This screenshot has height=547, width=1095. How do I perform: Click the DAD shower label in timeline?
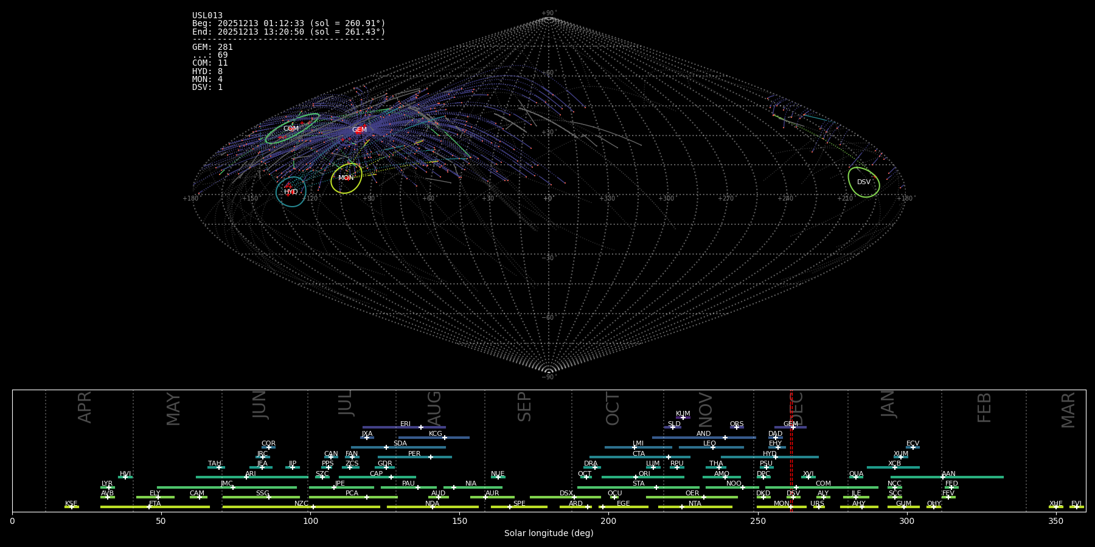[x=776, y=434]
